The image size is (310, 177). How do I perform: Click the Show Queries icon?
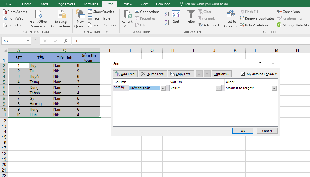coord(90,12)
